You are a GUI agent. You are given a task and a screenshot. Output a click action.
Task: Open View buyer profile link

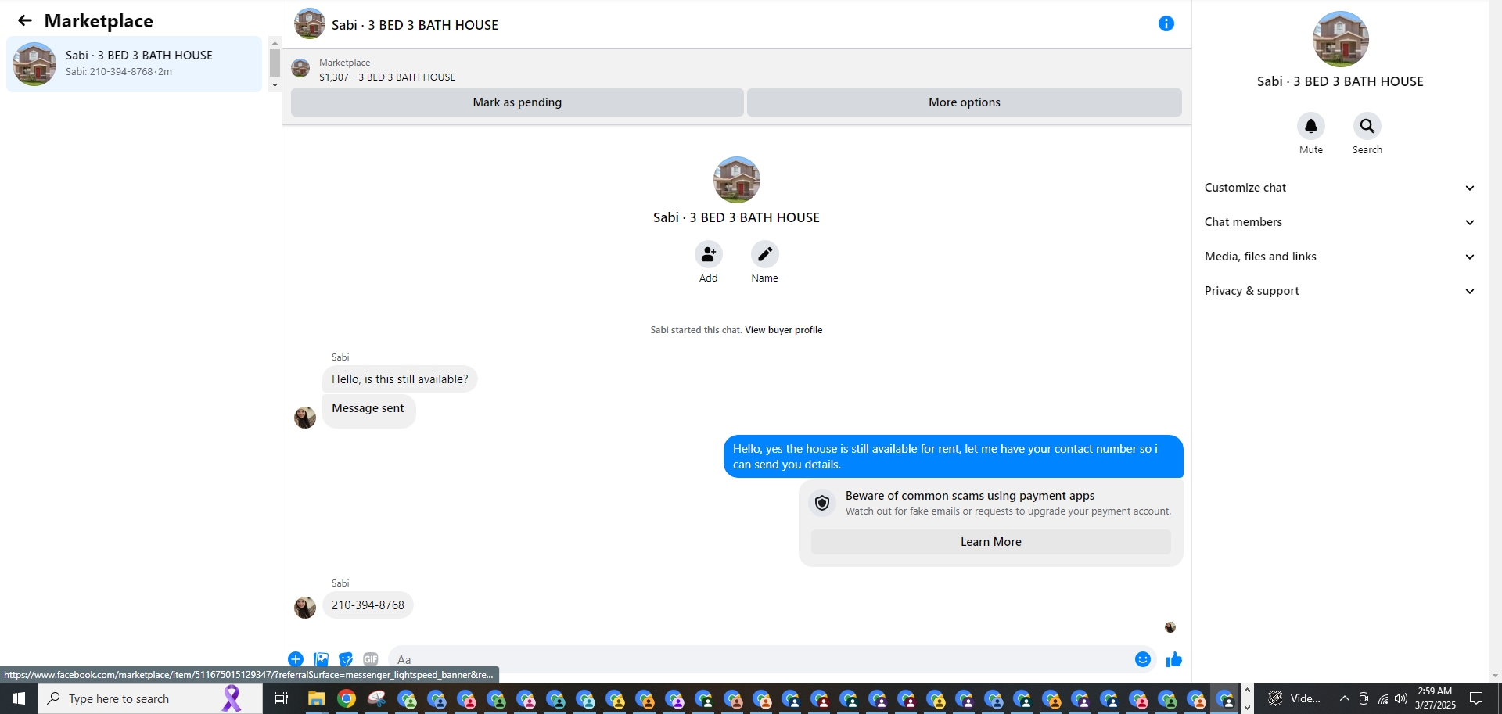click(x=783, y=330)
